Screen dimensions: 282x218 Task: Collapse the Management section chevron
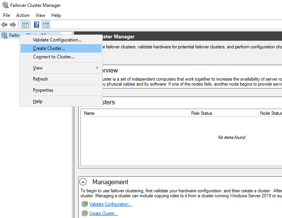[x=83, y=182]
